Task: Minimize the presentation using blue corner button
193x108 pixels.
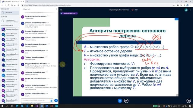Action: click(x=176, y=19)
